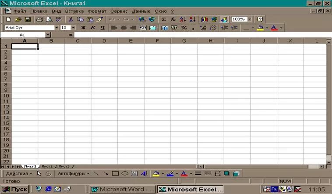Open the Правка menu
Image resolution: width=332 pixels, height=194 pixels.
[x=39, y=11]
